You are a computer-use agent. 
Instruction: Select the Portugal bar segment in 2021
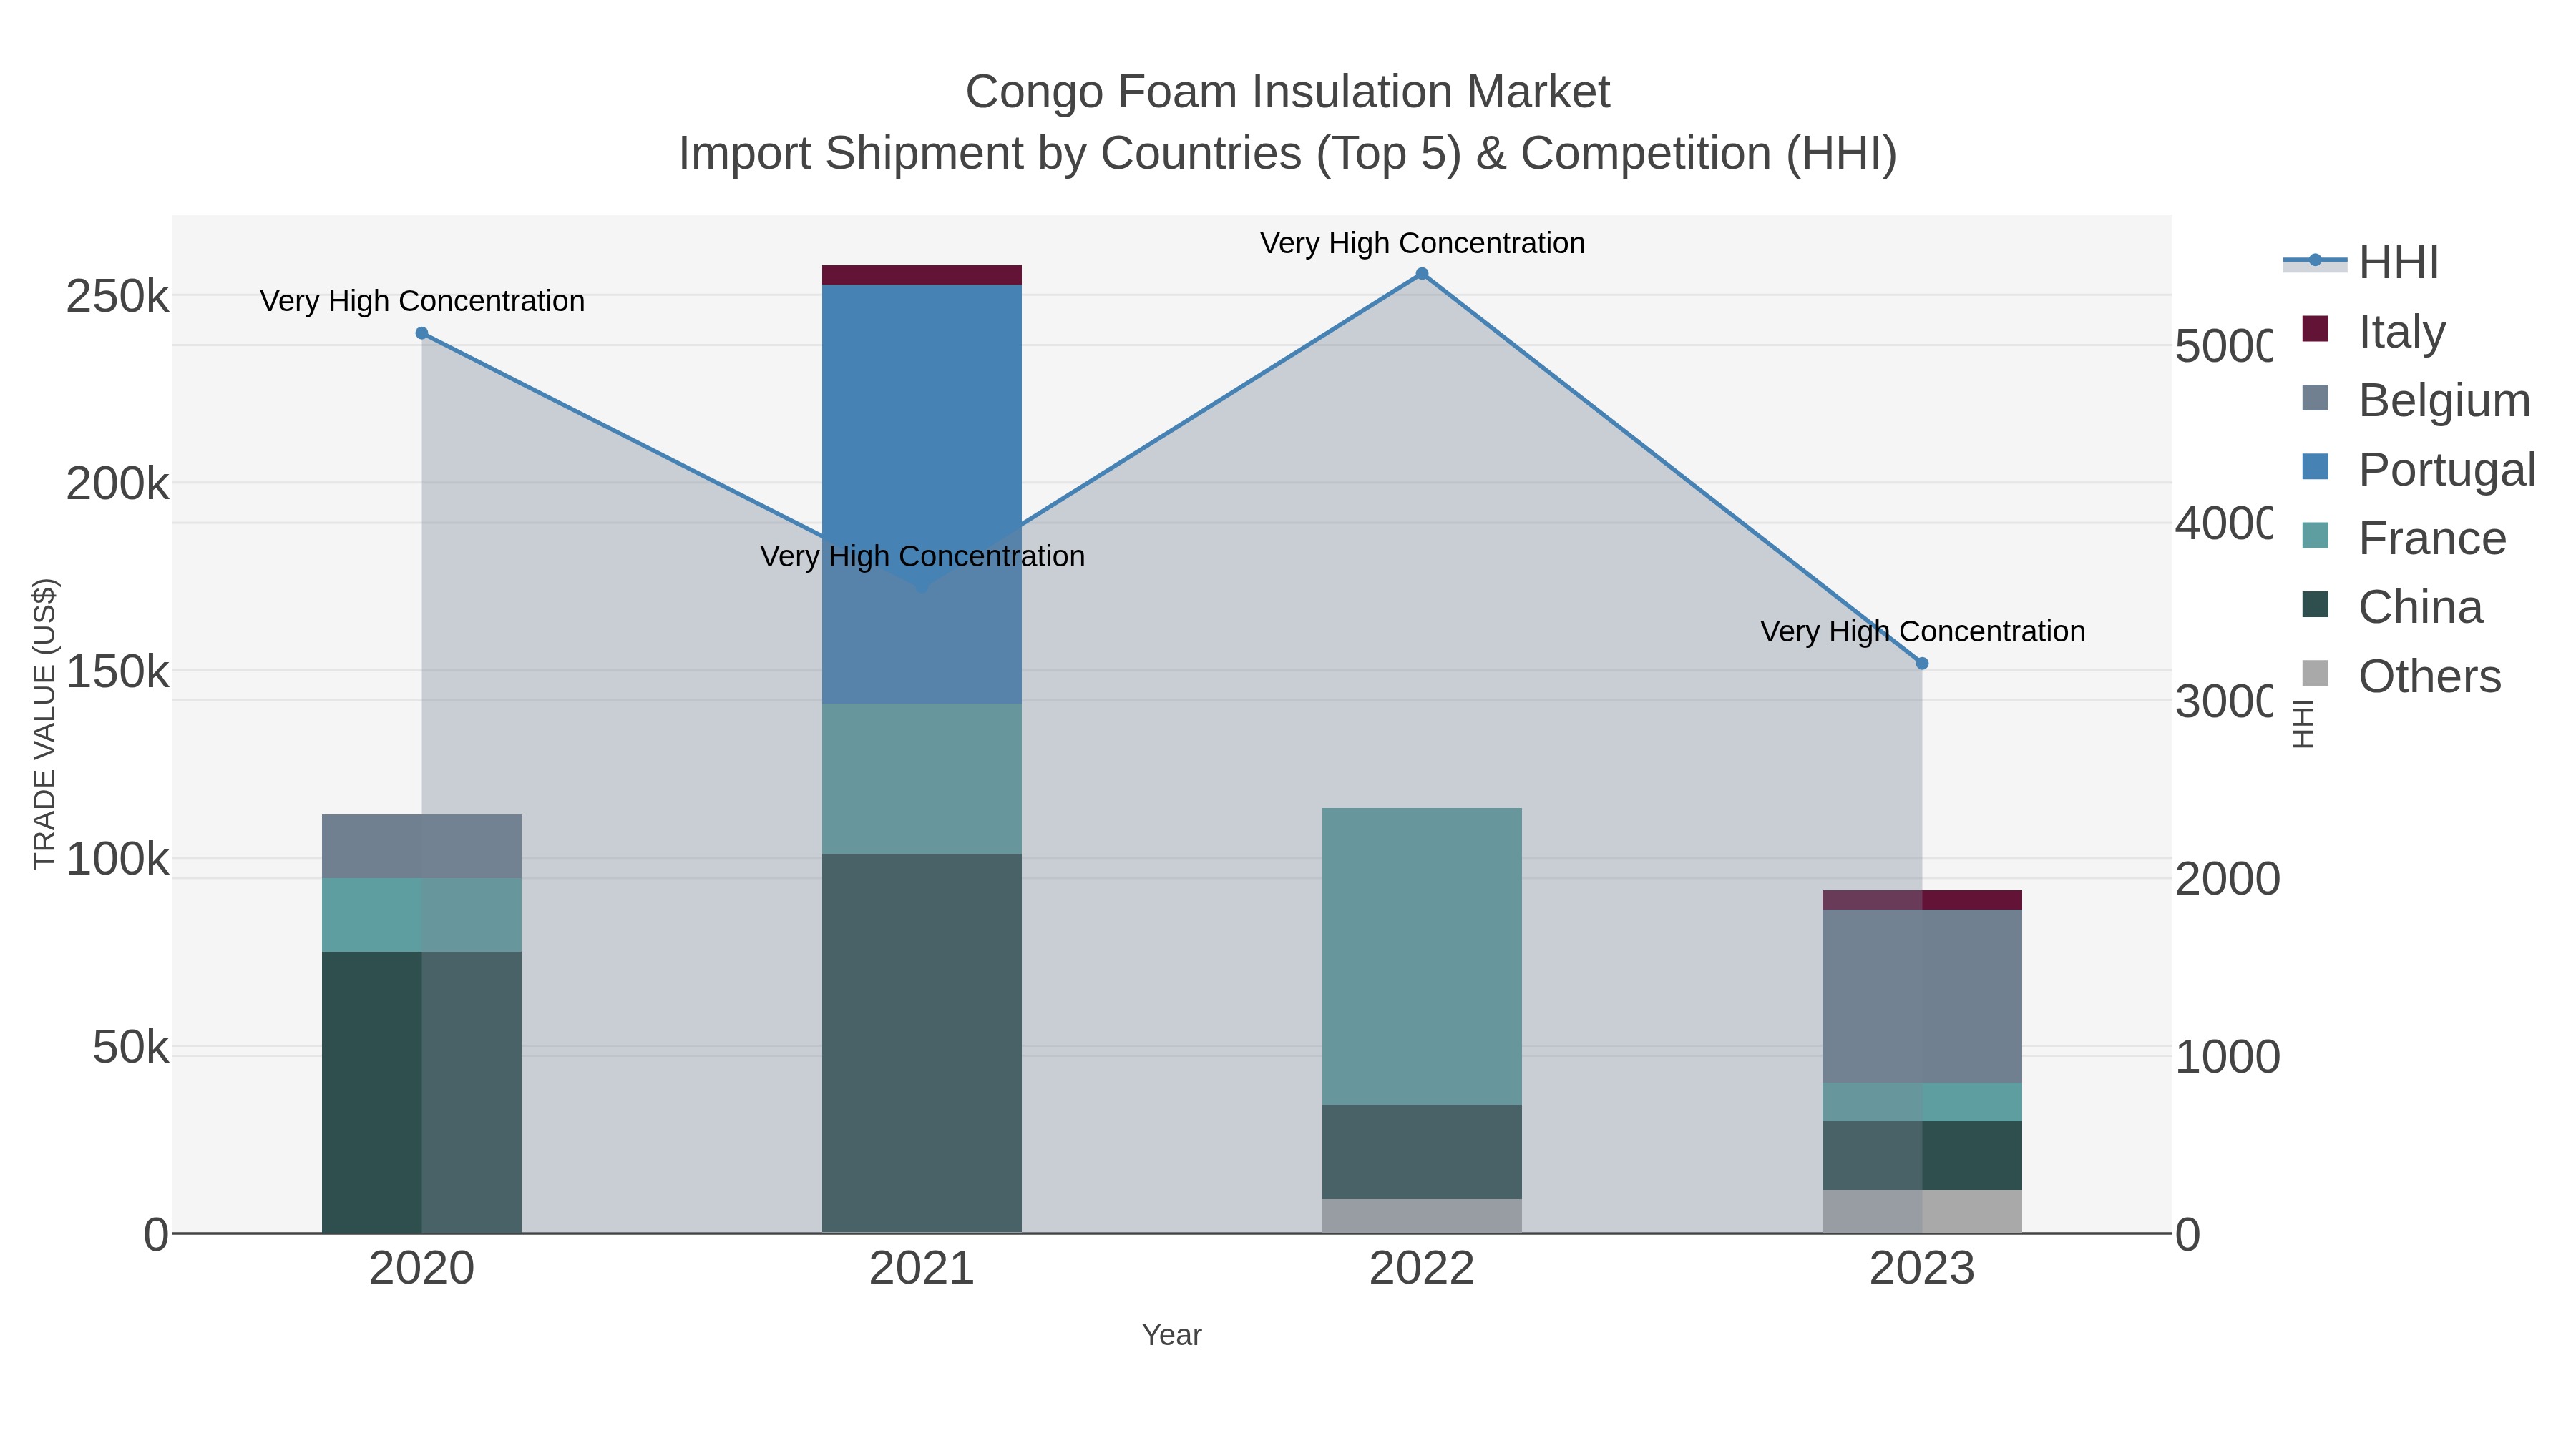tap(922, 493)
